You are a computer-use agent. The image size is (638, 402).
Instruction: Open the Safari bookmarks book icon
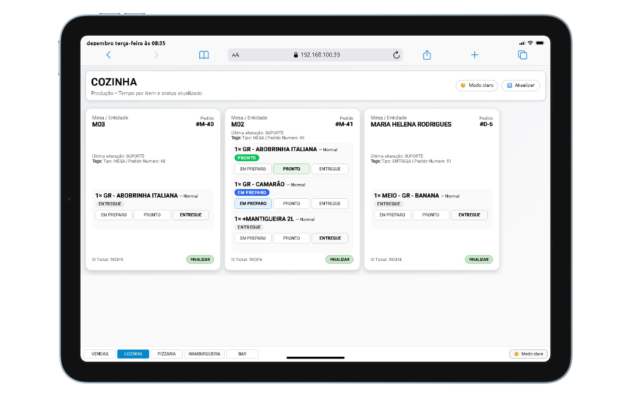[x=204, y=55]
